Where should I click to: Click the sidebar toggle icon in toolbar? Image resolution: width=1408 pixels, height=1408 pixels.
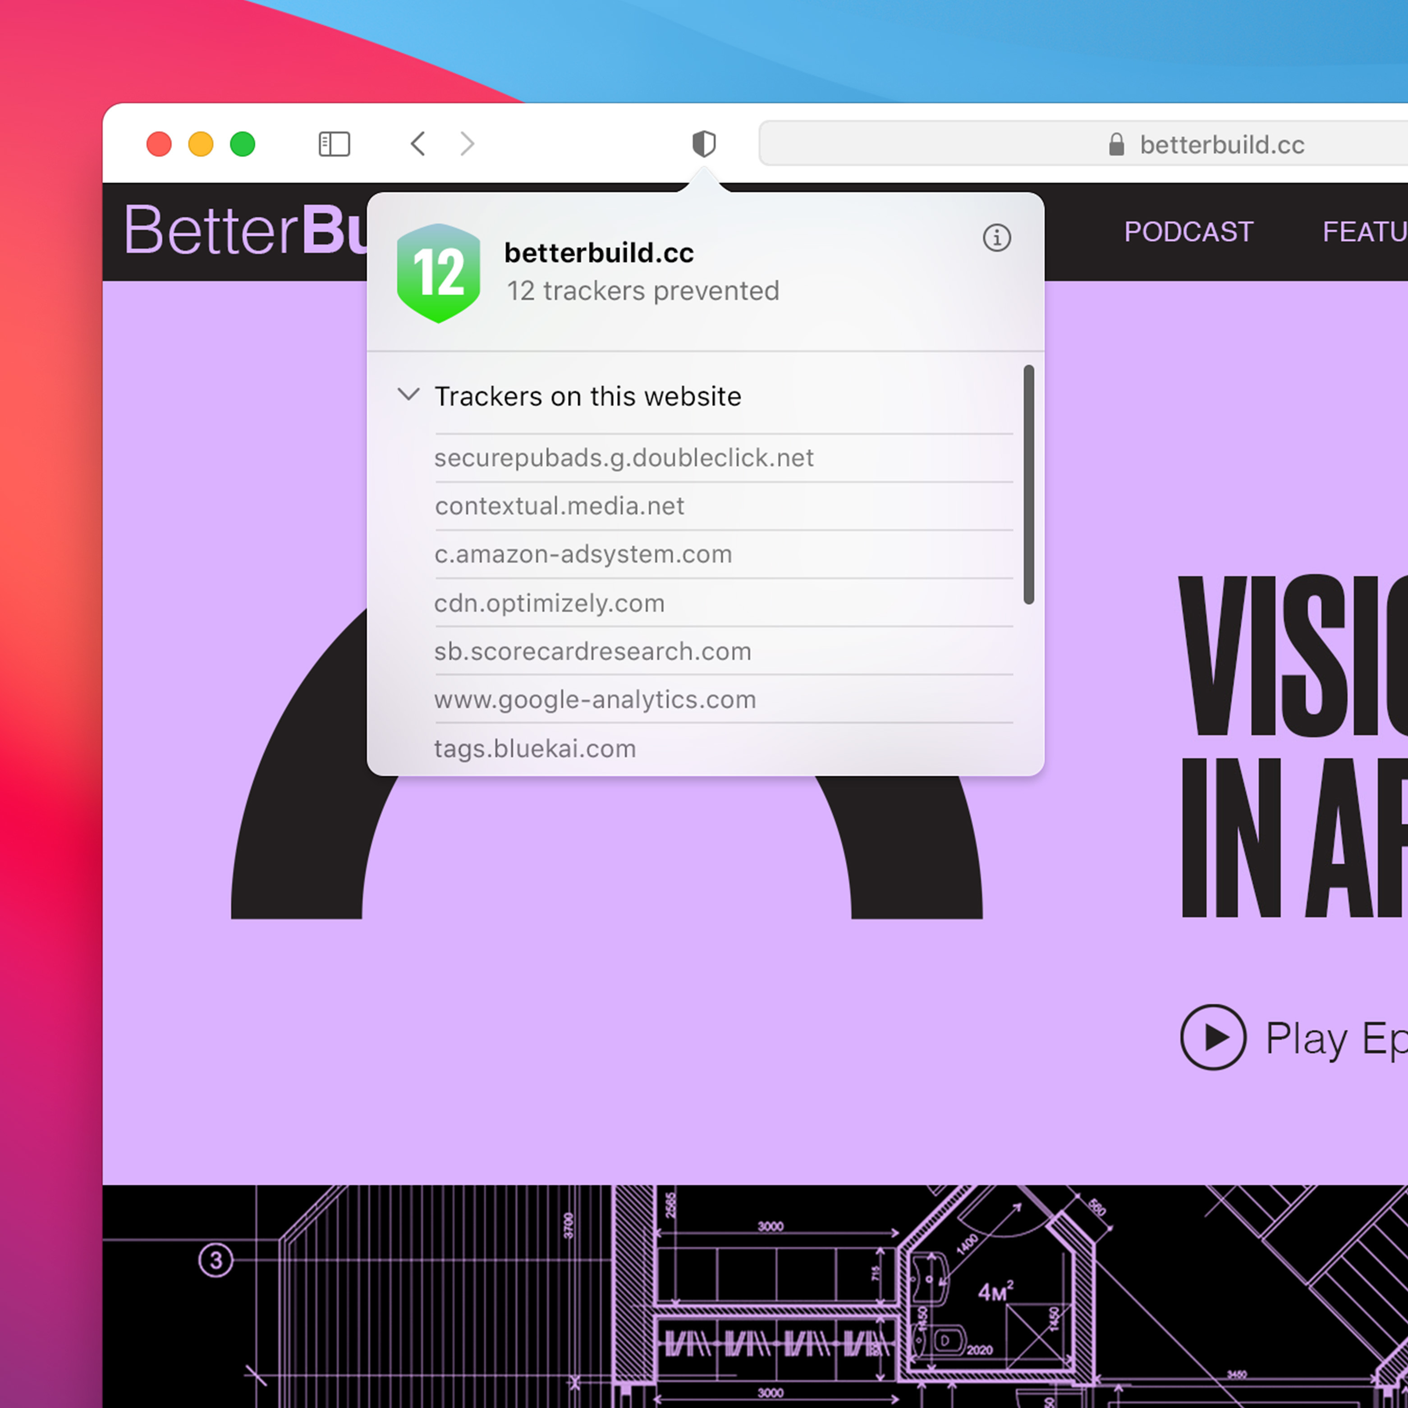(335, 143)
